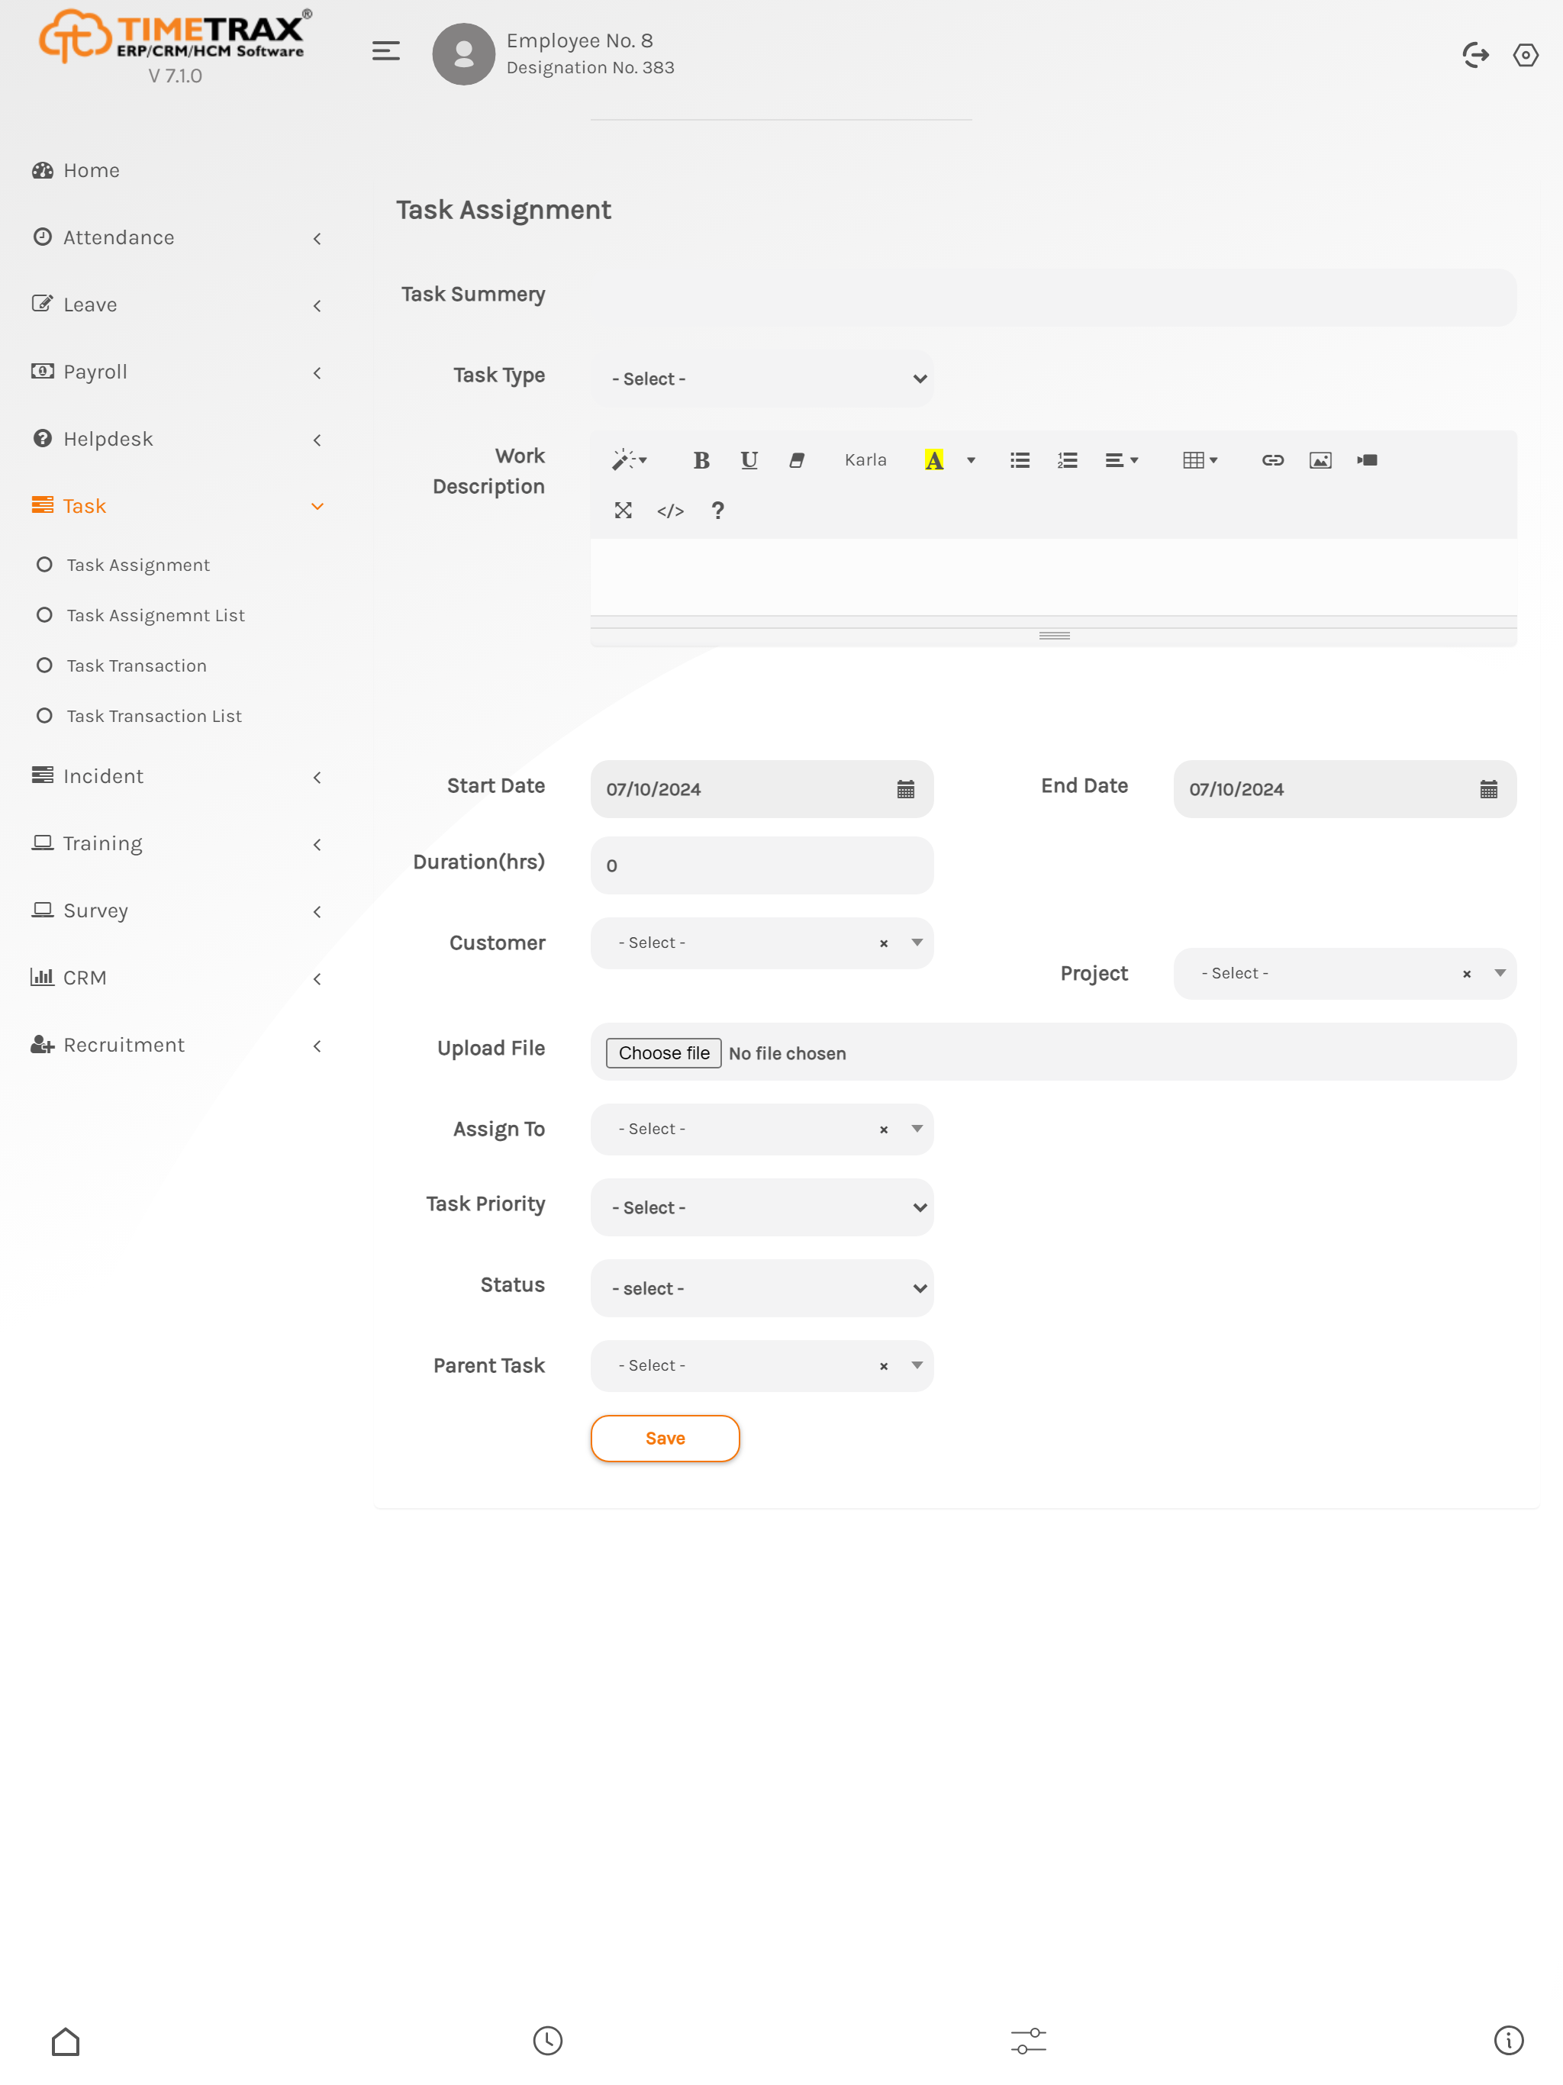The width and height of the screenshot is (1563, 2085).
Task: Click the insert video icon
Action: tap(1368, 460)
